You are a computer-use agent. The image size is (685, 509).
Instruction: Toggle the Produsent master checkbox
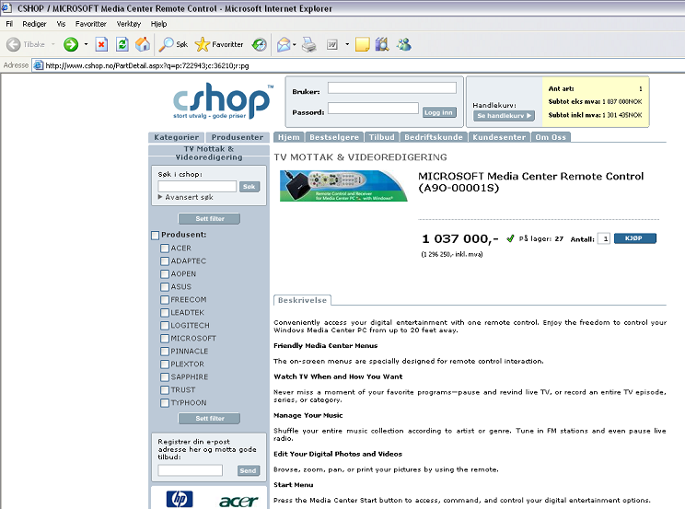[155, 235]
